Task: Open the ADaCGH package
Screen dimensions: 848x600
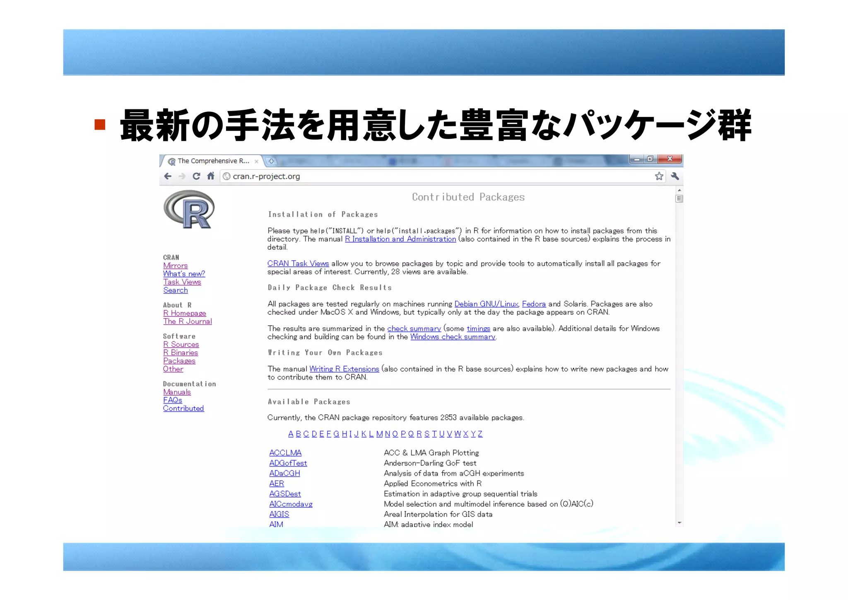Action: (x=284, y=473)
